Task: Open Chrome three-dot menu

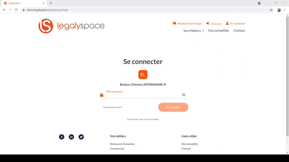Action: click(x=285, y=10)
